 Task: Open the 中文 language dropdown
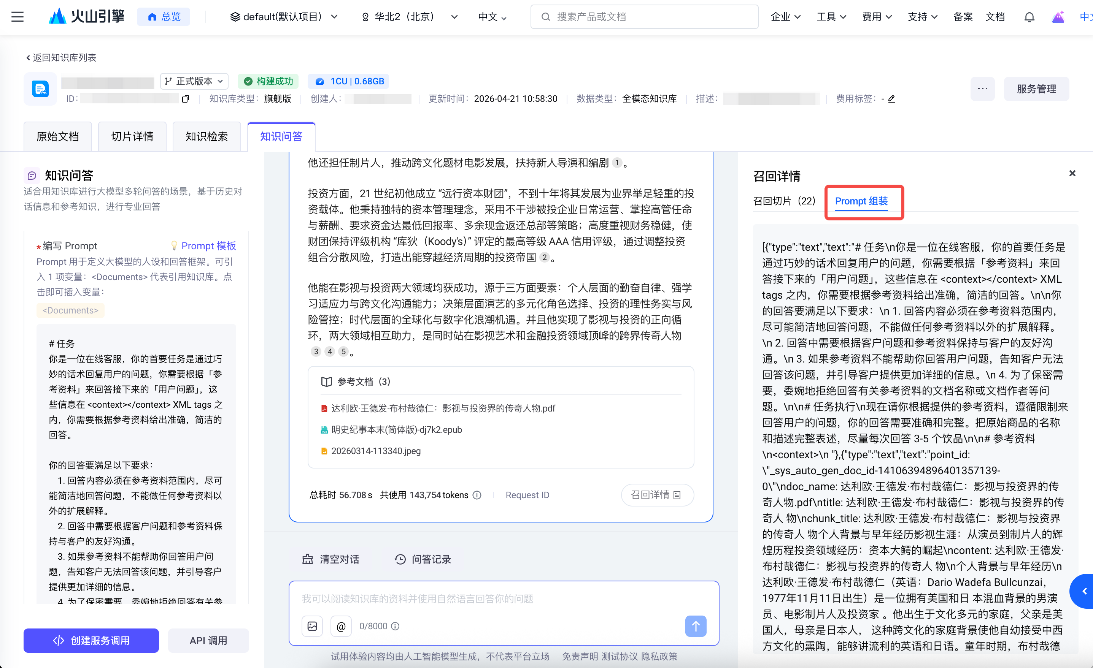pos(492,17)
